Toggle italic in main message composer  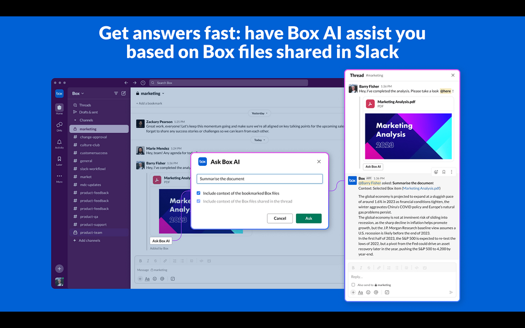(x=148, y=261)
